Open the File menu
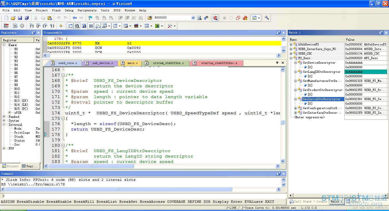The width and height of the screenshot is (389, 211). point(6,10)
